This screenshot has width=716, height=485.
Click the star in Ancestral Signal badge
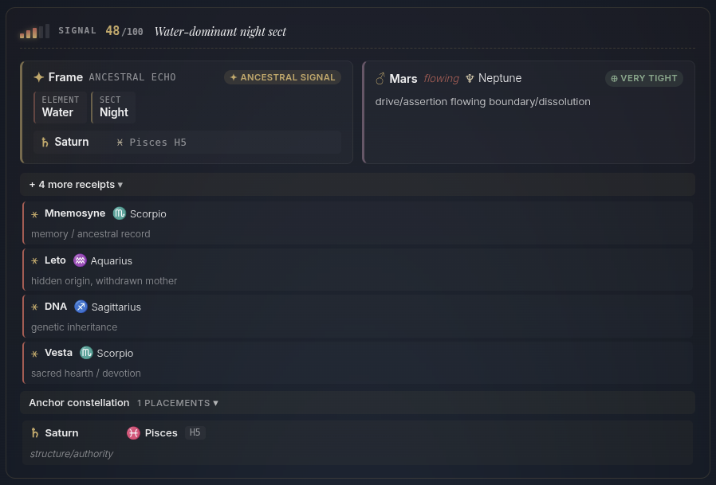234,77
